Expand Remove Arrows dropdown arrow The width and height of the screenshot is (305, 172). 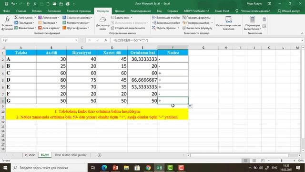point(178,28)
